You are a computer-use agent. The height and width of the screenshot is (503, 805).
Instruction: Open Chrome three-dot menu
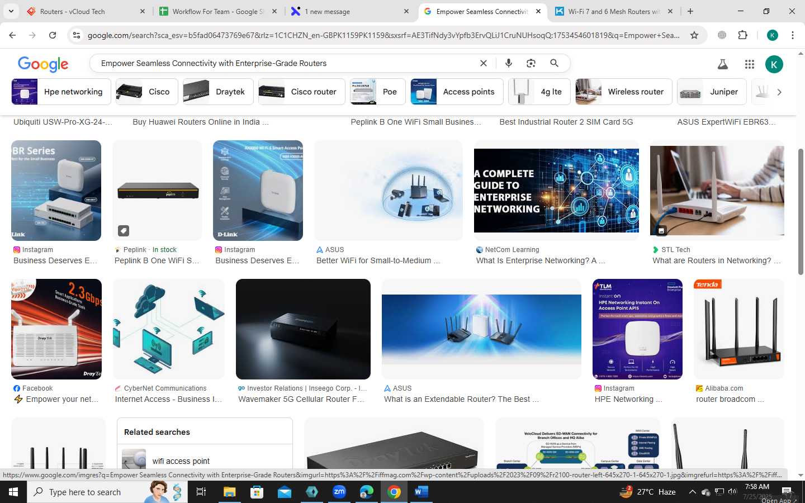coord(793,35)
